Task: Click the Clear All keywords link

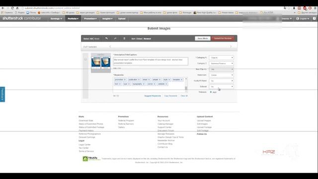Action: (184, 96)
